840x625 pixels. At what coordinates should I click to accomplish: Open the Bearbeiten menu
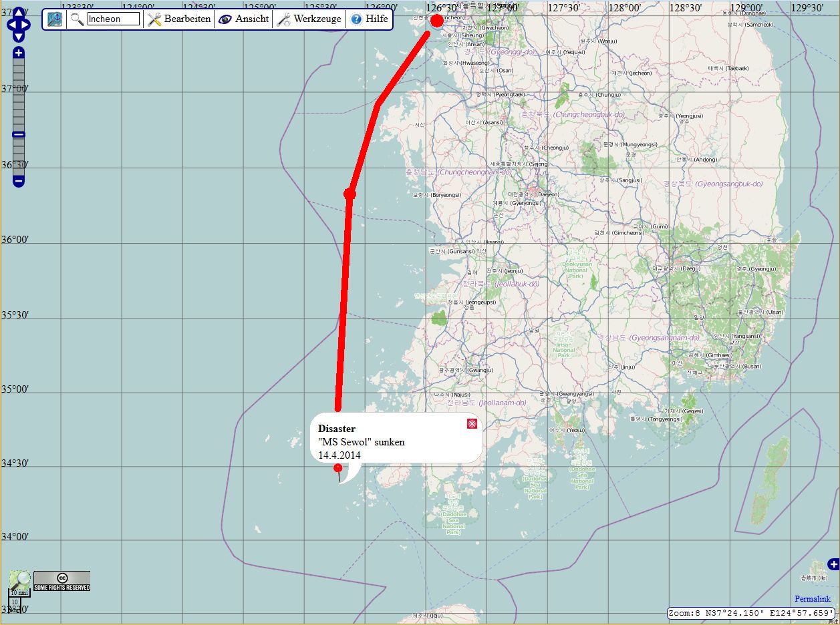[x=179, y=19]
